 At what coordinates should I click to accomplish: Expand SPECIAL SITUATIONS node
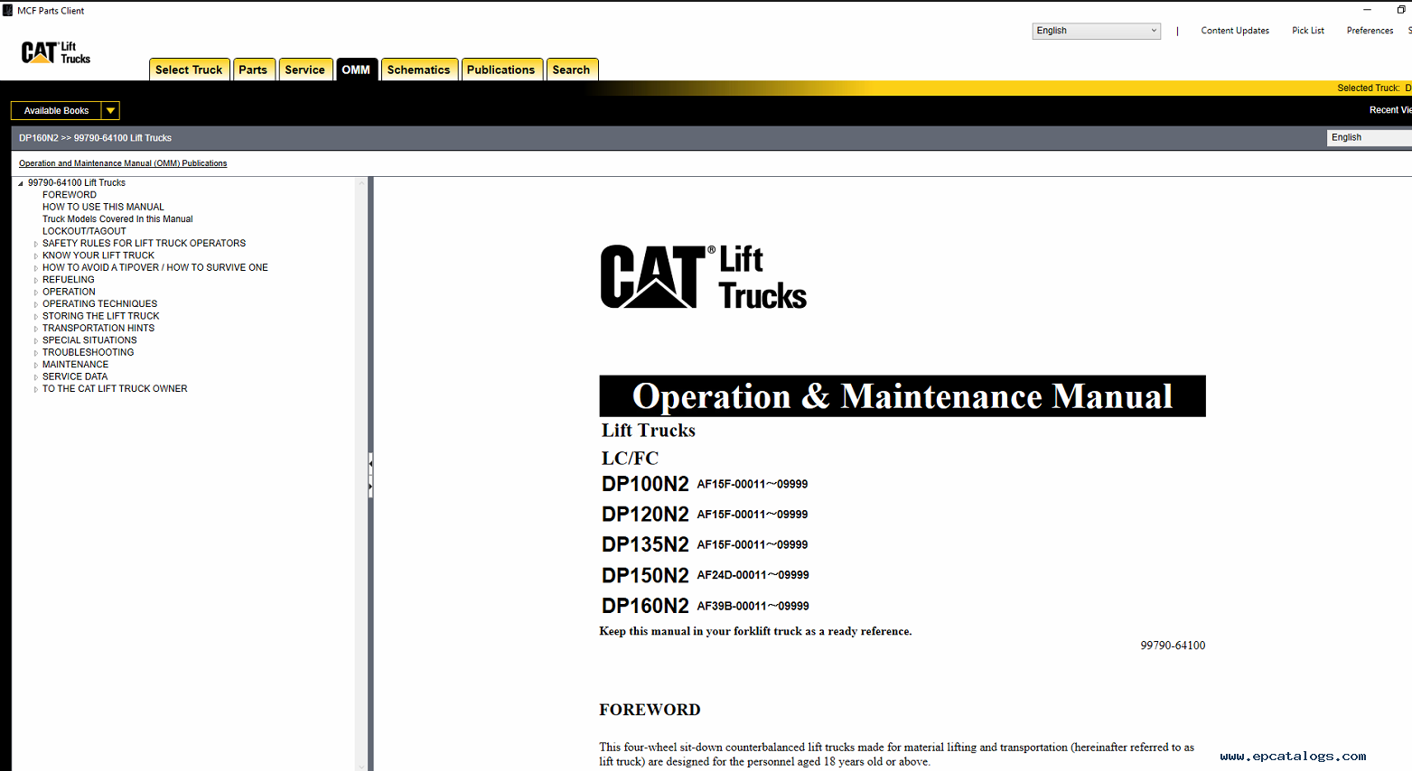tap(36, 341)
